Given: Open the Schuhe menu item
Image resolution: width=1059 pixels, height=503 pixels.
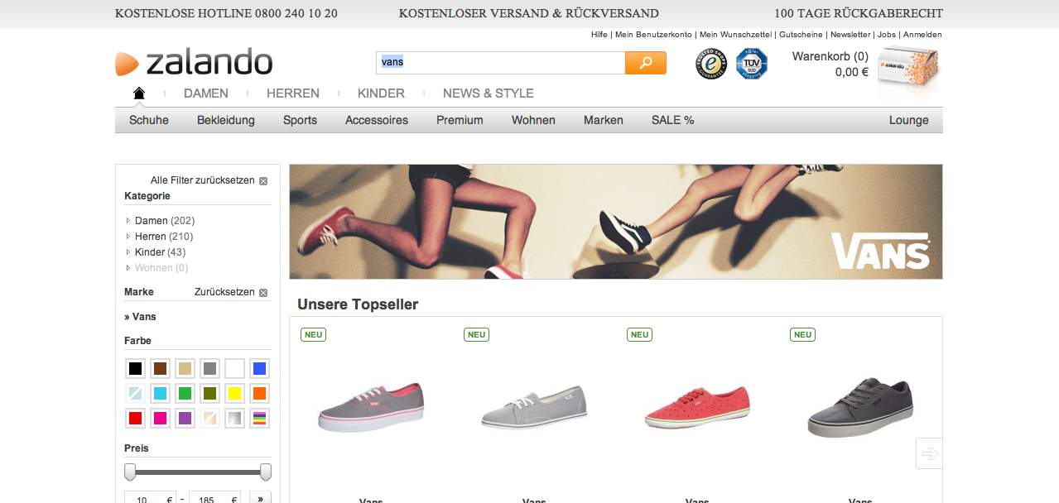Looking at the screenshot, I should pyautogui.click(x=149, y=120).
